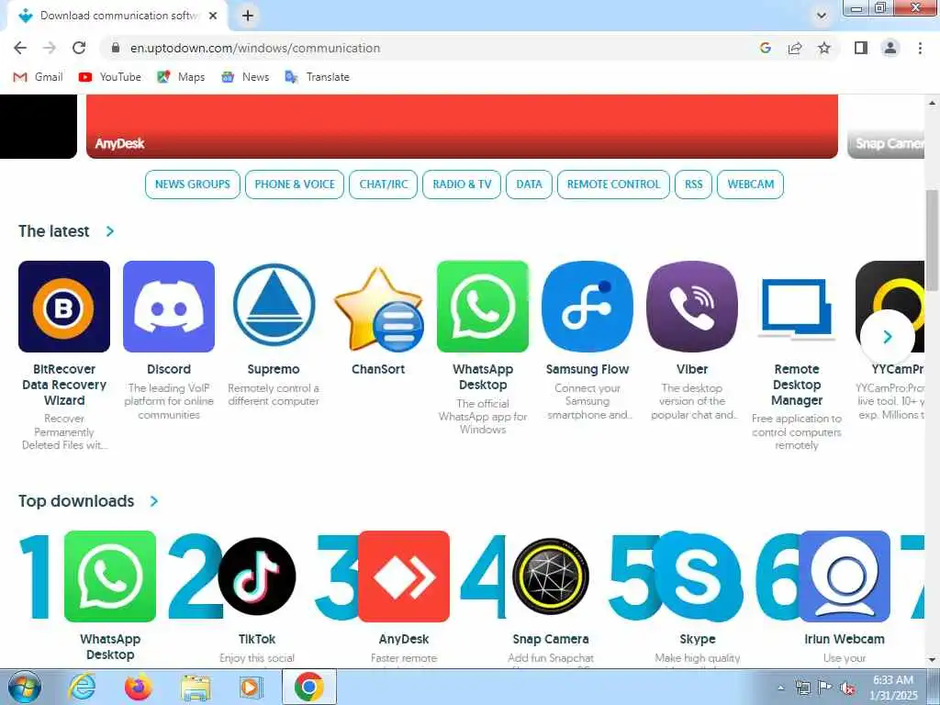This screenshot has height=705, width=940.
Task: Select the NEWS GROUPS category
Action: (x=193, y=185)
